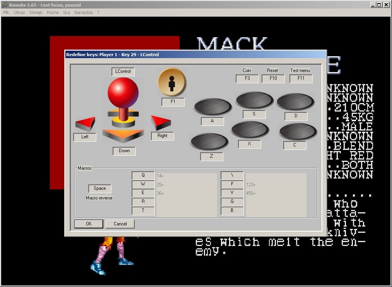Open the Plik menu

pyautogui.click(x=6, y=12)
